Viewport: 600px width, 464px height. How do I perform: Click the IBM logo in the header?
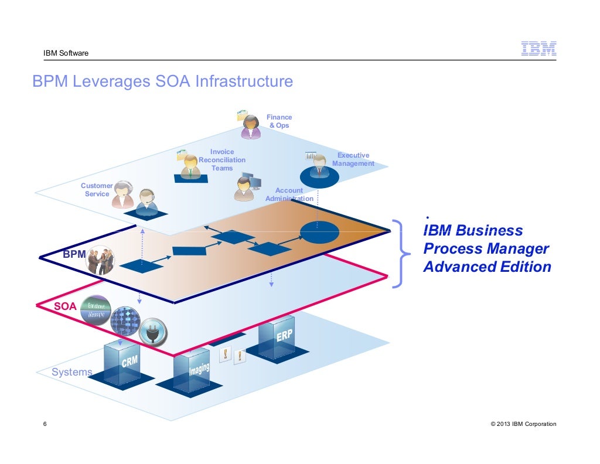539,49
